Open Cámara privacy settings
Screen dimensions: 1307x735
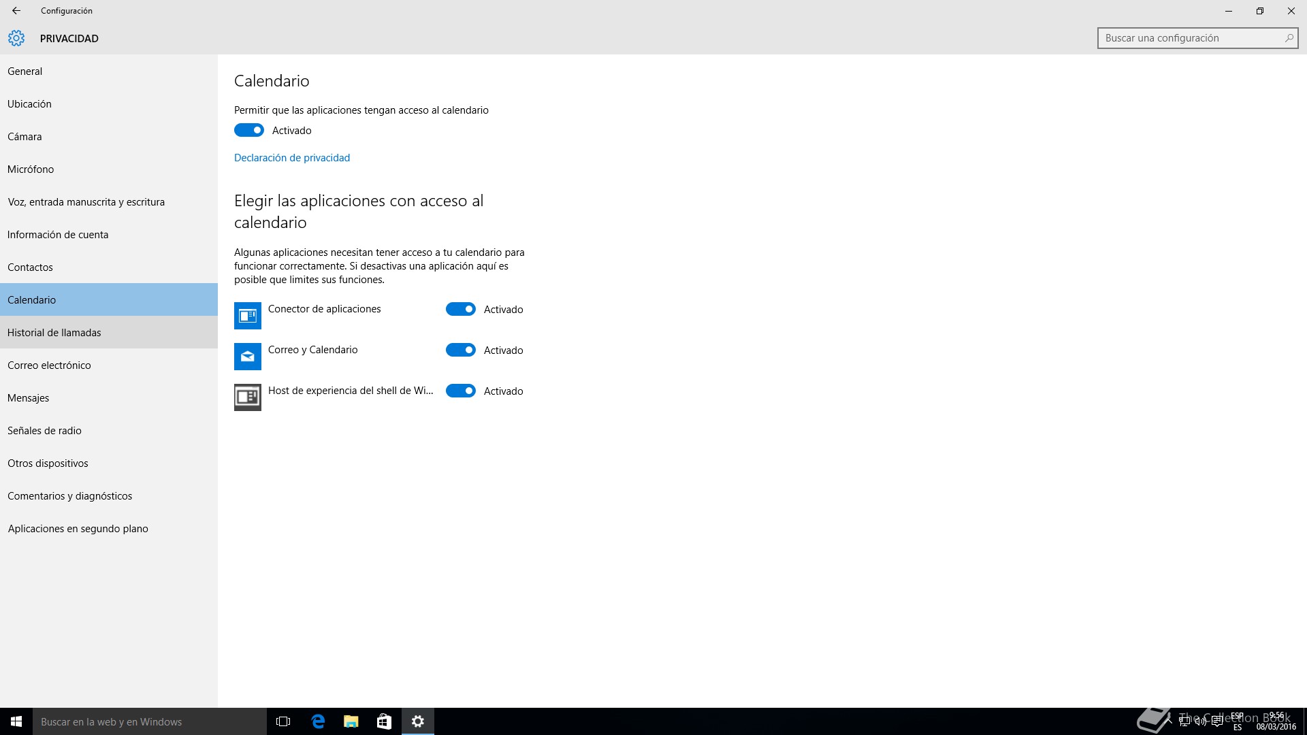(x=109, y=136)
